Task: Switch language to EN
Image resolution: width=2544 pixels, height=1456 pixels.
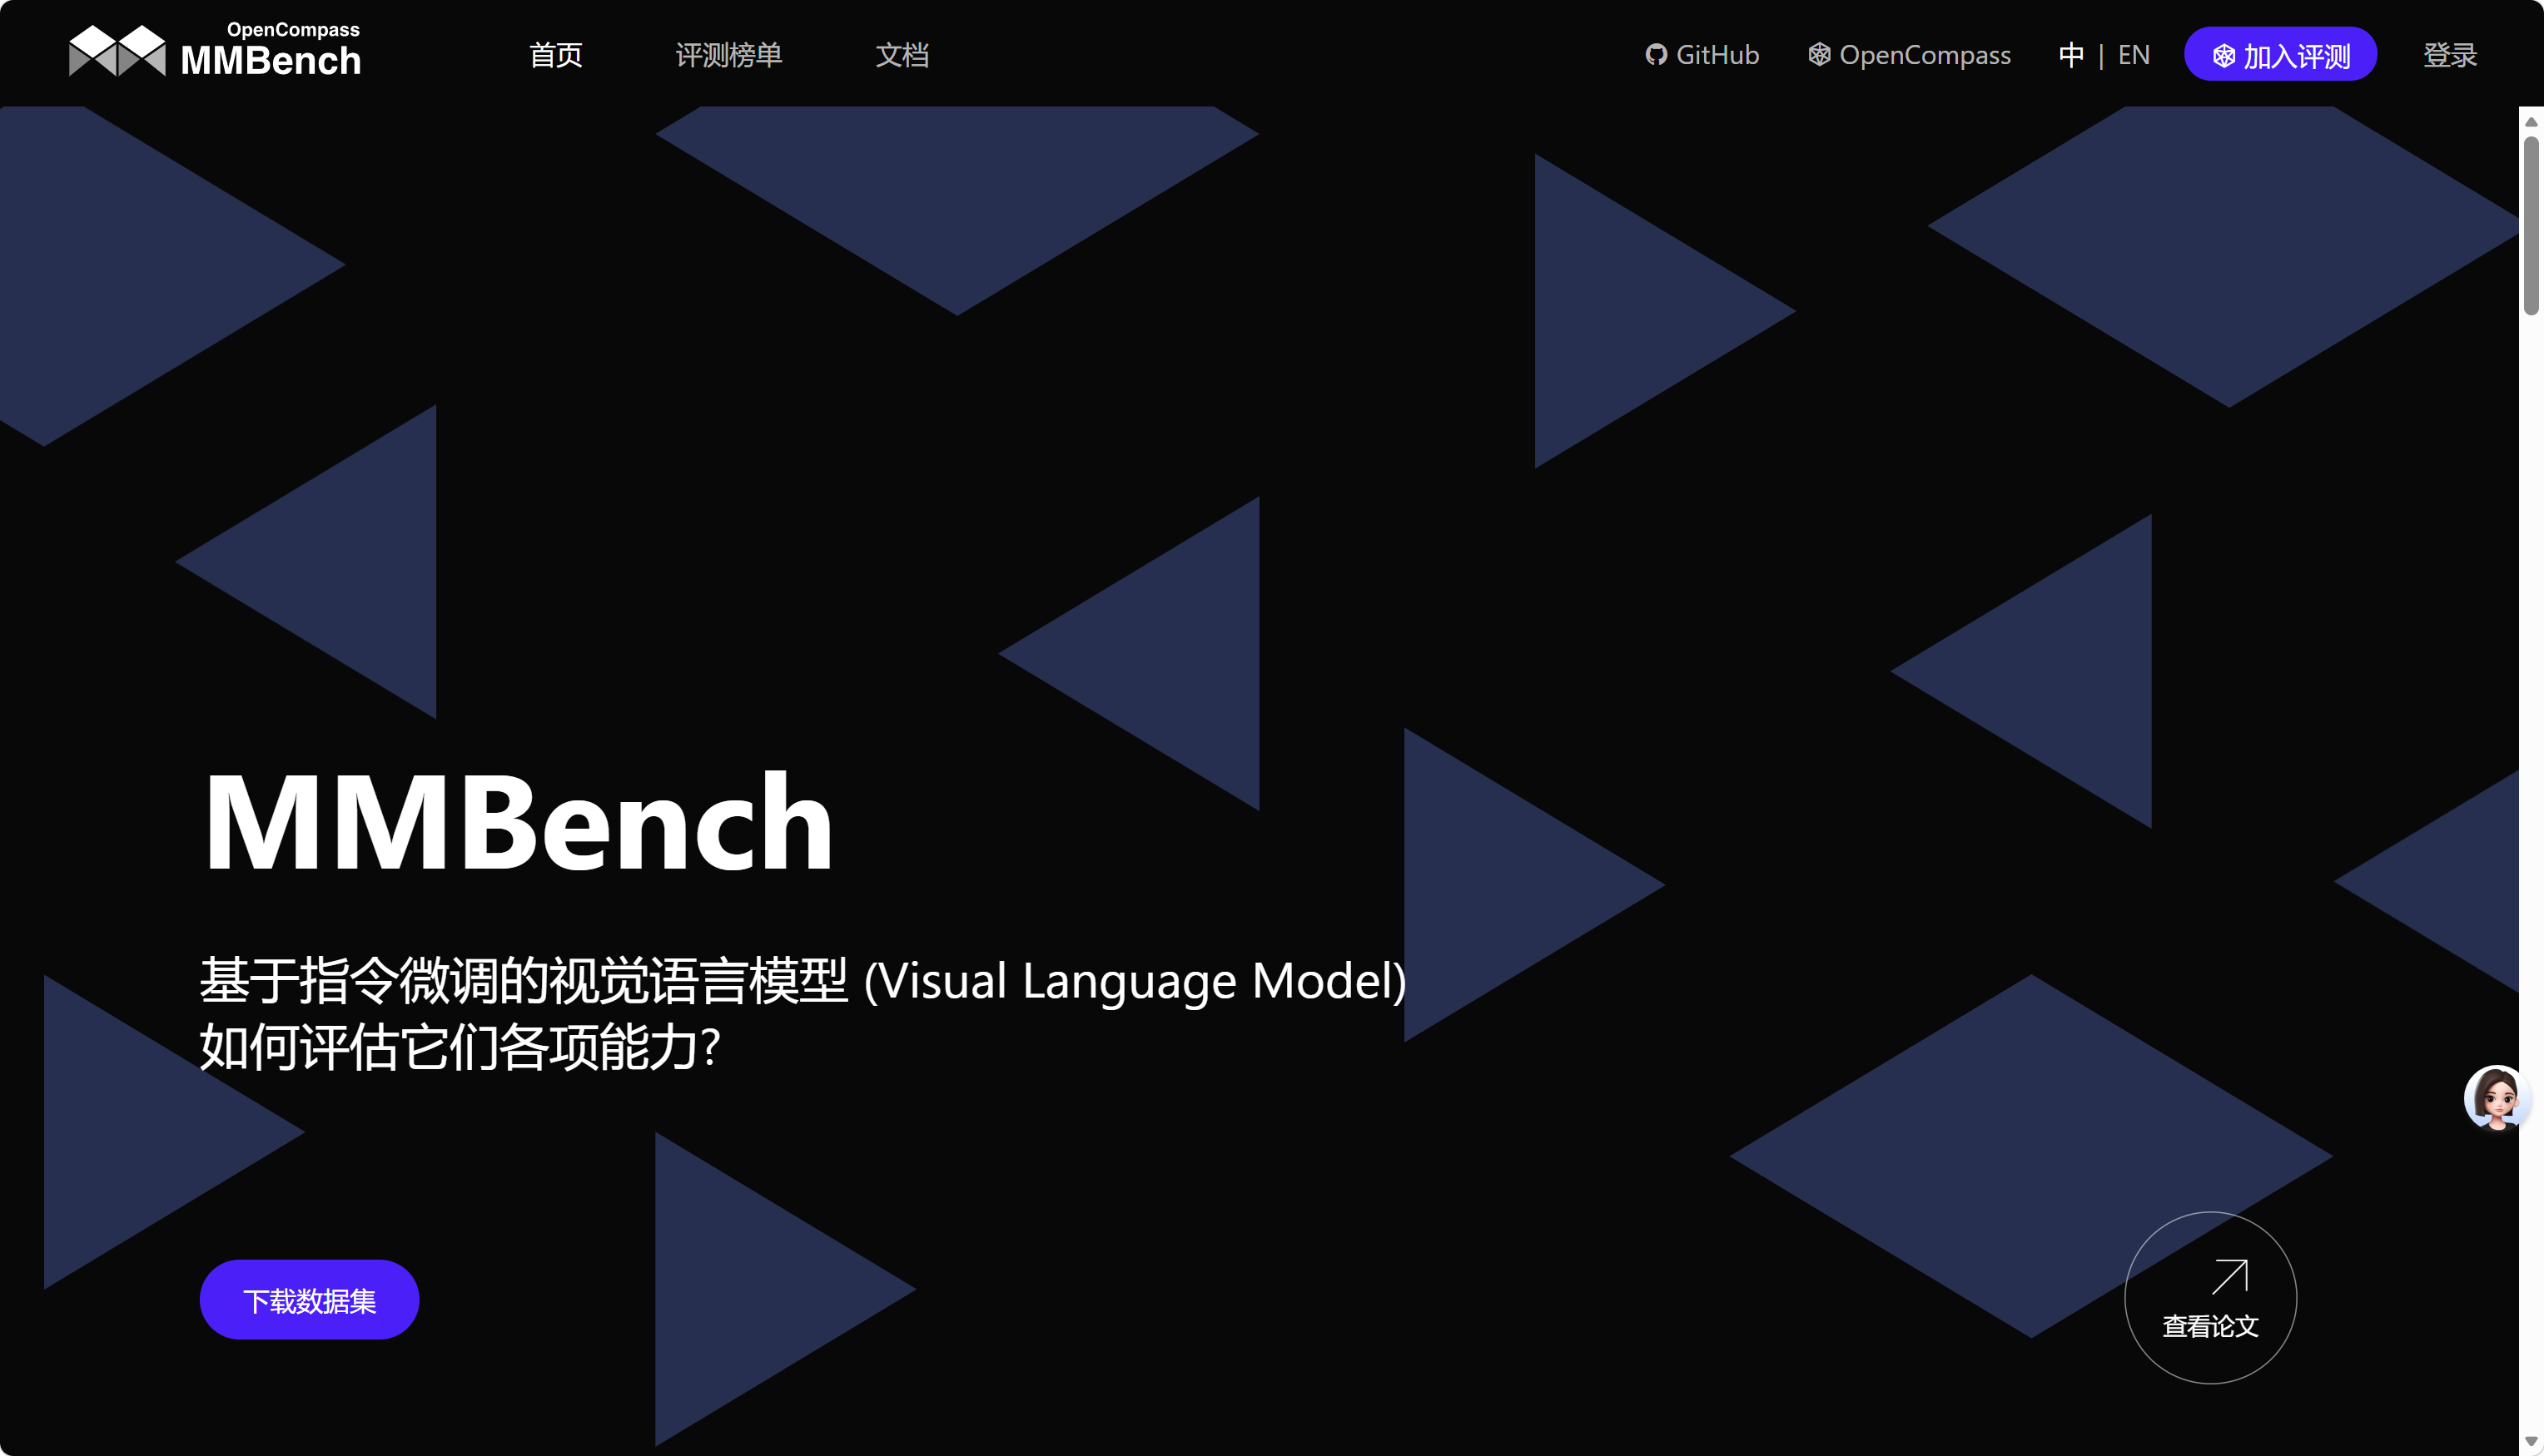Action: click(x=2133, y=55)
